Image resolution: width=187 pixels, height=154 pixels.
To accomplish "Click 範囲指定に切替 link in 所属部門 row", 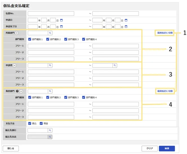I will tap(165, 33).
